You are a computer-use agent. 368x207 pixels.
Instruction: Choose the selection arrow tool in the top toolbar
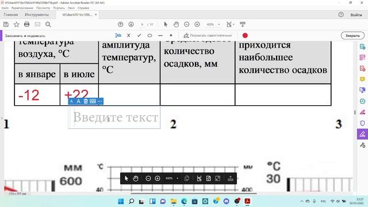[166, 24]
